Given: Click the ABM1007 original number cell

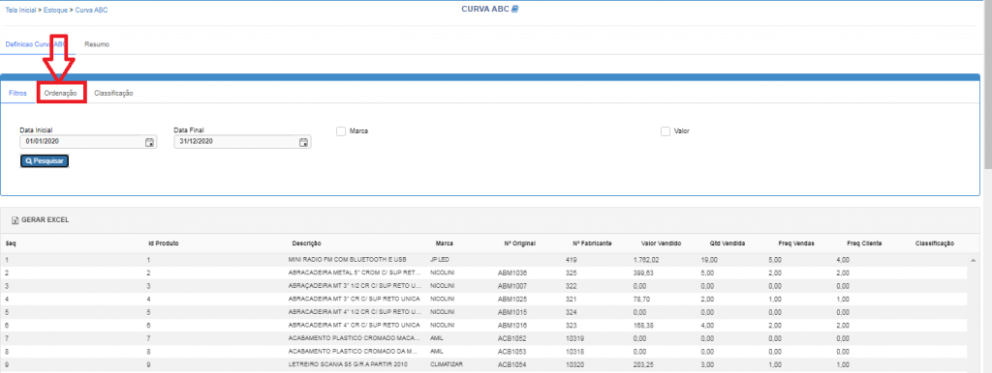Looking at the screenshot, I should tap(512, 287).
